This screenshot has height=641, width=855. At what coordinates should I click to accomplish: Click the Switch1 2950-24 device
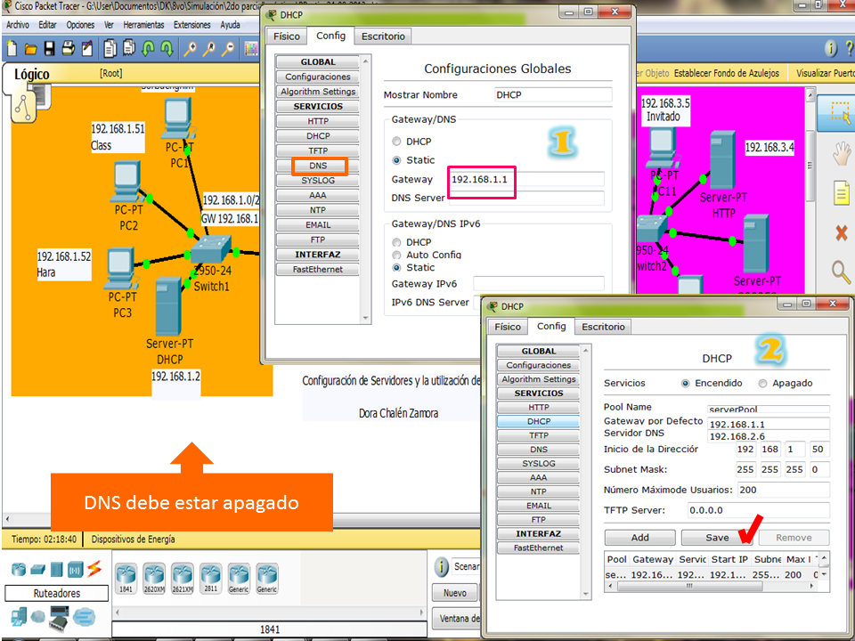pyautogui.click(x=210, y=251)
